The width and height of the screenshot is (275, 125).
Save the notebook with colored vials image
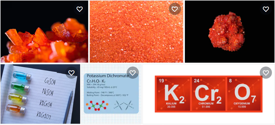[71, 73]
